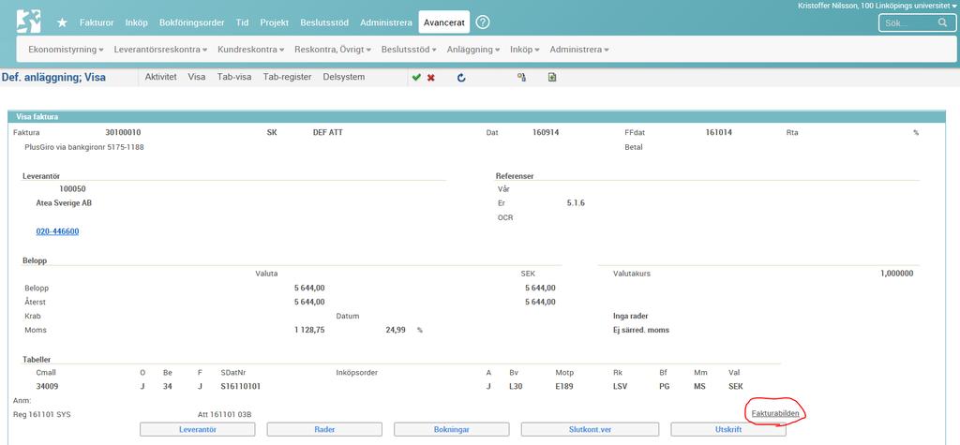Click the search binoculars toolbar icon
The height and width of the screenshot is (445, 960).
[521, 77]
